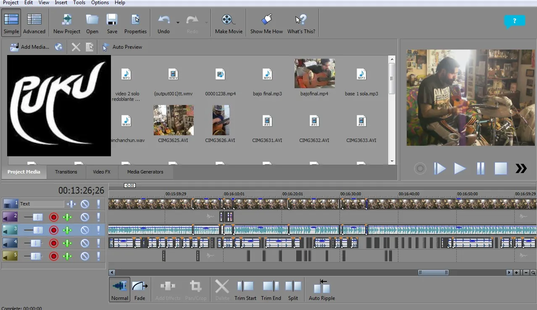Play the video preview
Screen dimensions: 537x310
(460, 168)
